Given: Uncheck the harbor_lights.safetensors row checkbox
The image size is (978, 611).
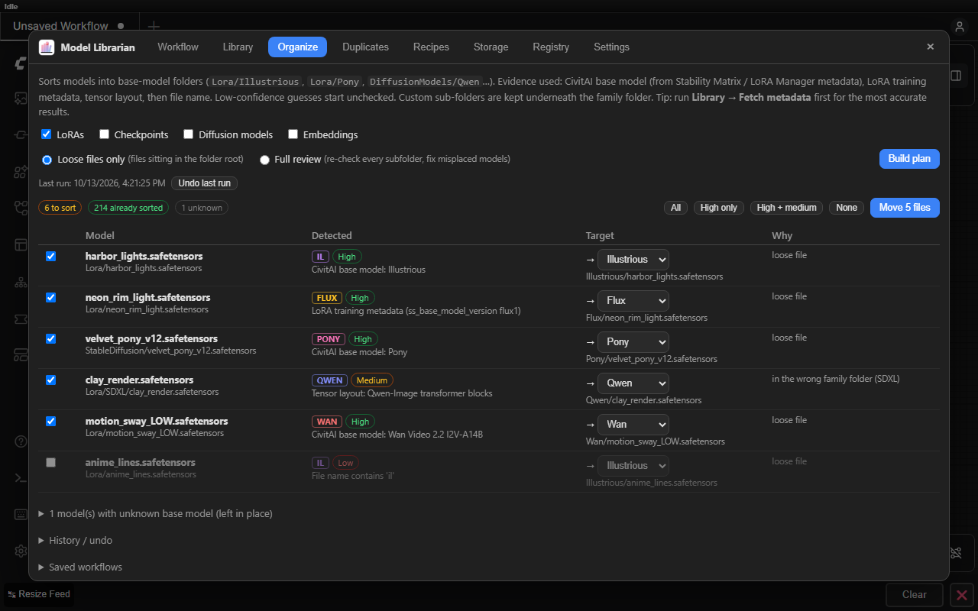Looking at the screenshot, I should pos(51,256).
